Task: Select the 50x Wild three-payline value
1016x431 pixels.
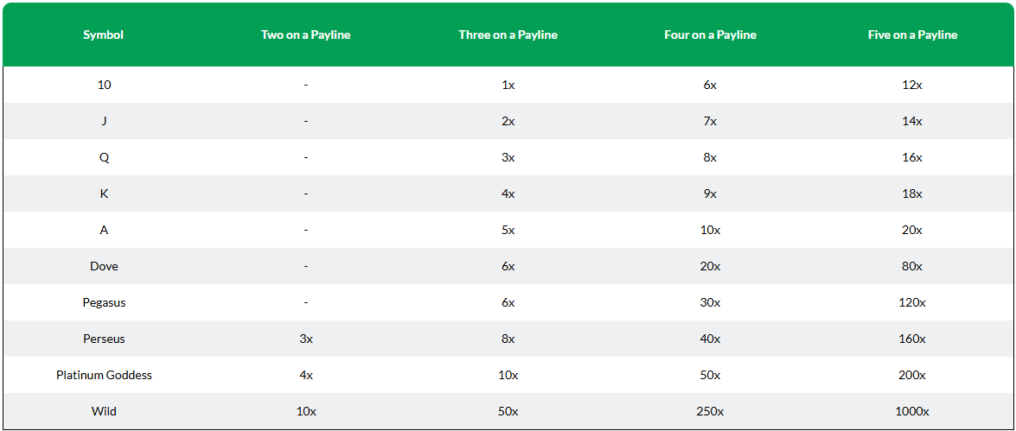Action: point(508,411)
